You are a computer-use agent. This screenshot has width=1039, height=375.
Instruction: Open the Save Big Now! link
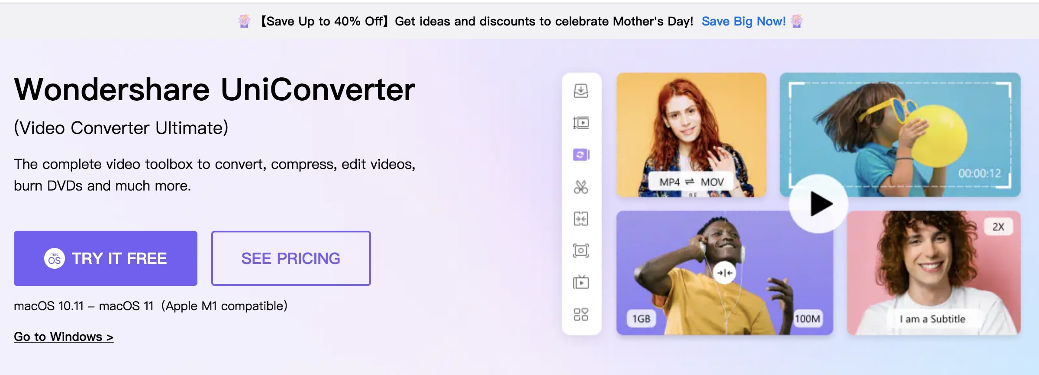(x=743, y=21)
